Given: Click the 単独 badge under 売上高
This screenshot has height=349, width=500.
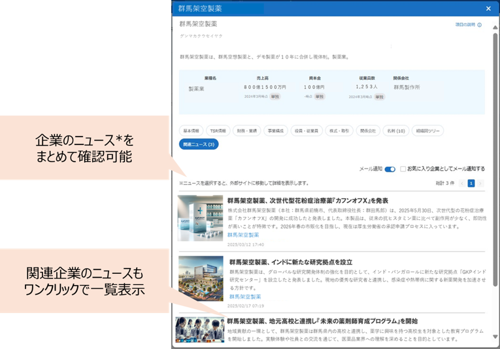Looking at the screenshot, I should pos(275,96).
